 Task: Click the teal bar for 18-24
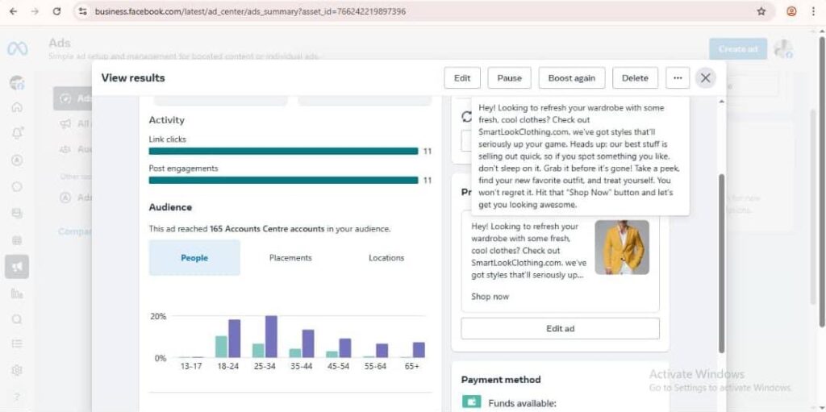tap(222, 347)
